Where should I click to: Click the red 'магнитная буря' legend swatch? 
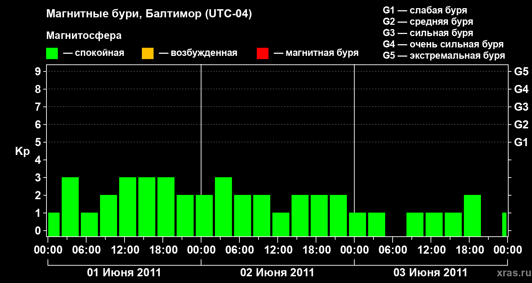tap(262, 53)
